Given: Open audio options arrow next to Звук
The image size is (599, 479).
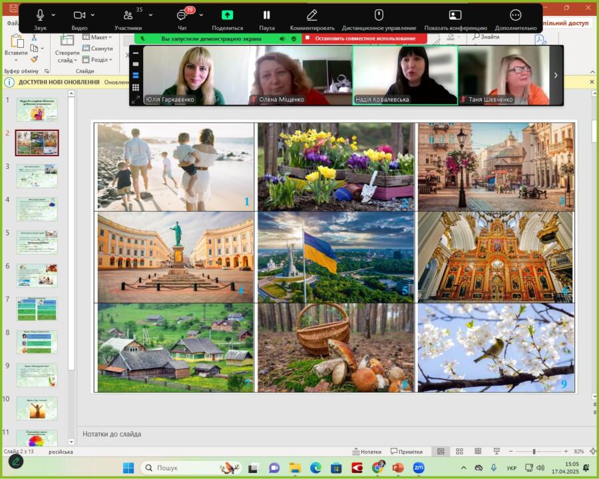Looking at the screenshot, I should (53, 15).
